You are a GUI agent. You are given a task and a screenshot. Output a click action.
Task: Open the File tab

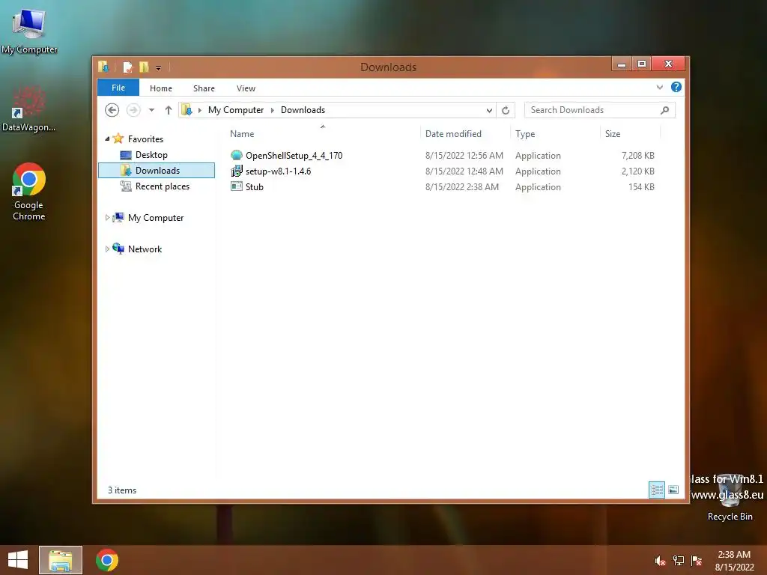click(x=118, y=88)
